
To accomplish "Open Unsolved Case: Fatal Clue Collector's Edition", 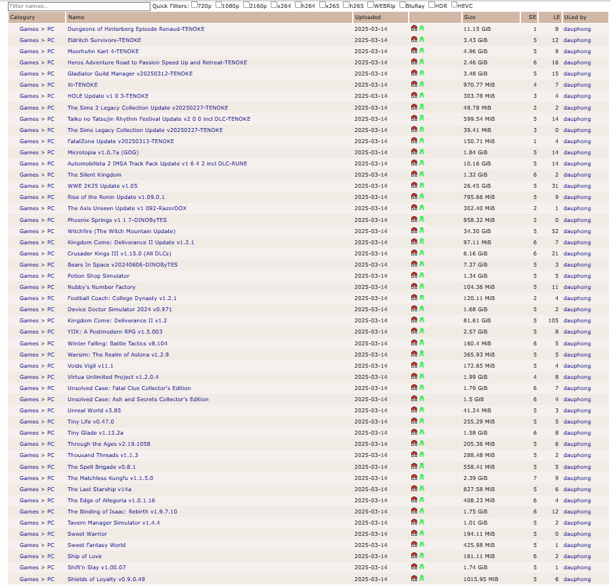I will click(x=129, y=388).
